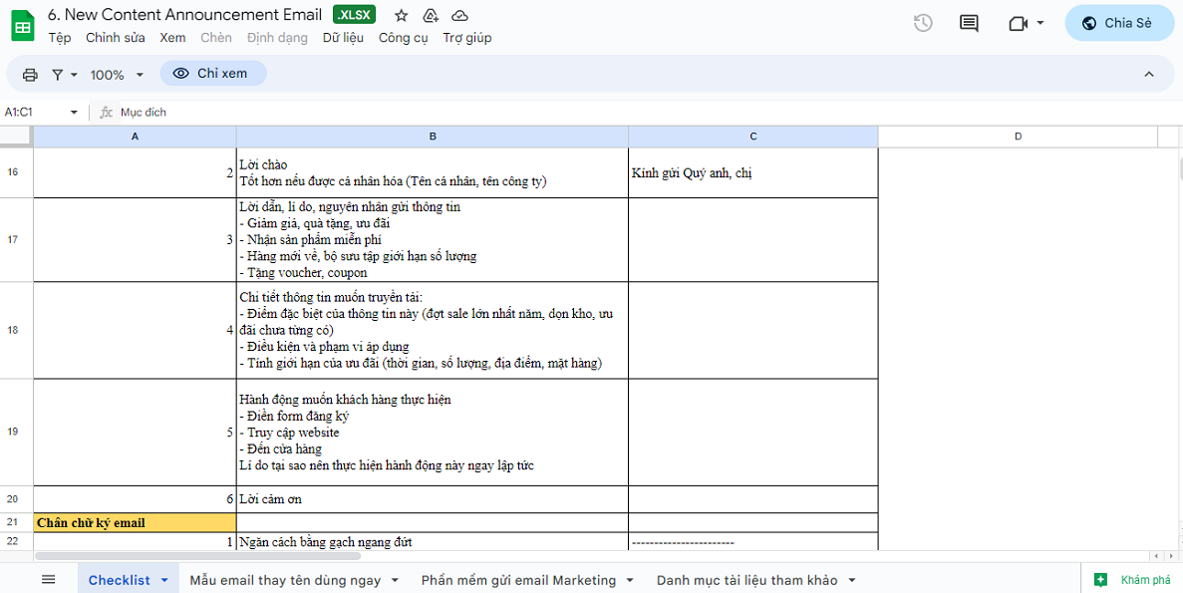Click the Khám phá button label
This screenshot has width=1183, height=593.
coord(1145,580)
